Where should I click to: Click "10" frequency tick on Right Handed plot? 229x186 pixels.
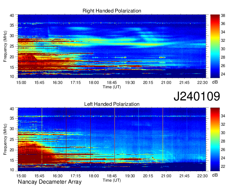tap(12, 76)
